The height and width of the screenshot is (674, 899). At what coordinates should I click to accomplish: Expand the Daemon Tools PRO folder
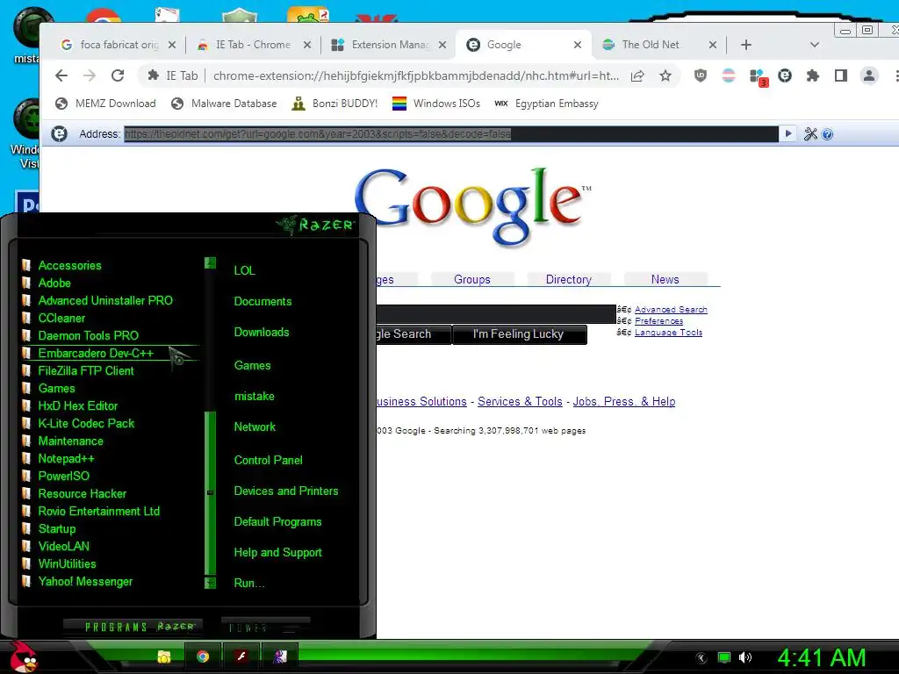(x=89, y=336)
